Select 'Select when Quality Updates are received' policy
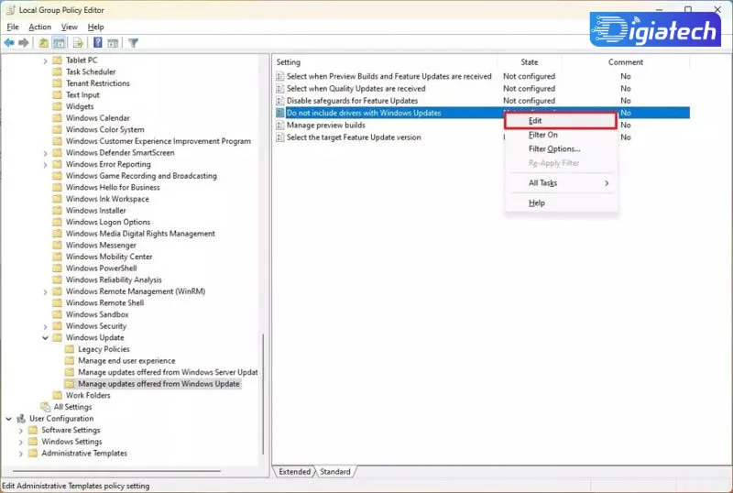Viewport: 733px width, 493px height. [x=356, y=88]
